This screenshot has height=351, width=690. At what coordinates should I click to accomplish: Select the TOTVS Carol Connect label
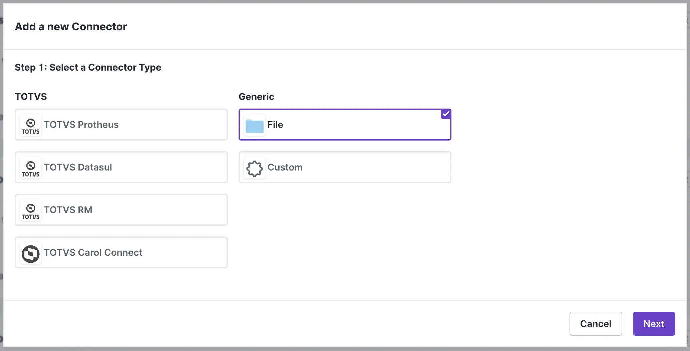click(93, 252)
